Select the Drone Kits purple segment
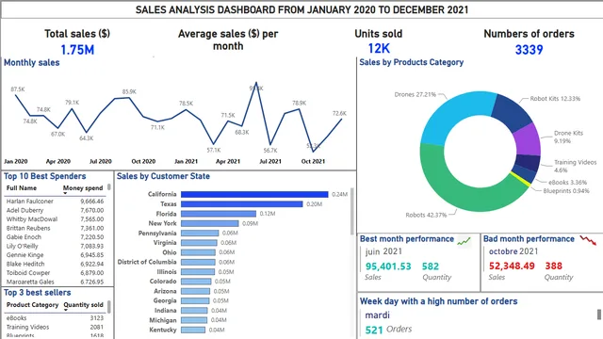Screen dimensions: 603x339 (x=528, y=139)
